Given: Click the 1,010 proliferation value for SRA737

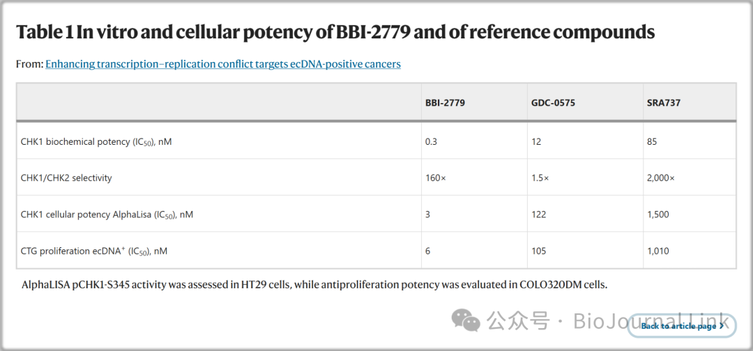Looking at the screenshot, I should click(x=658, y=251).
